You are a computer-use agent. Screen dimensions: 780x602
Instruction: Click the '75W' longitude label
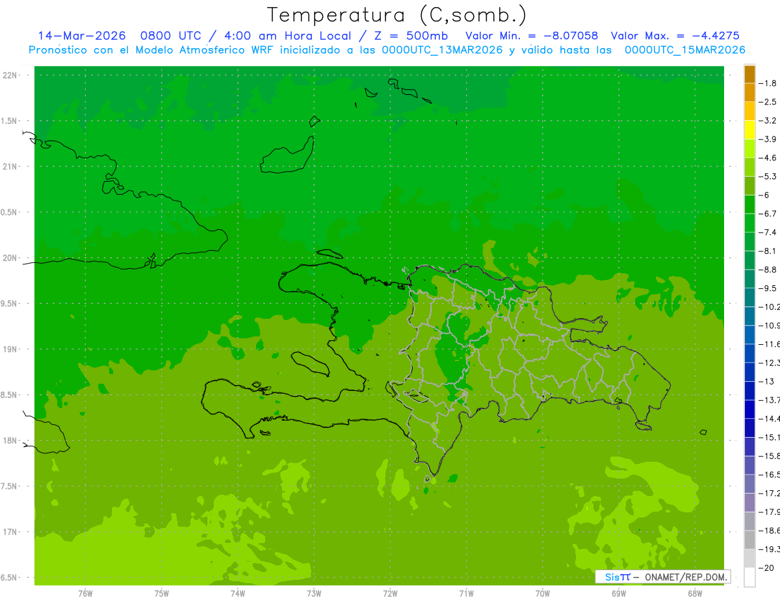162,594
